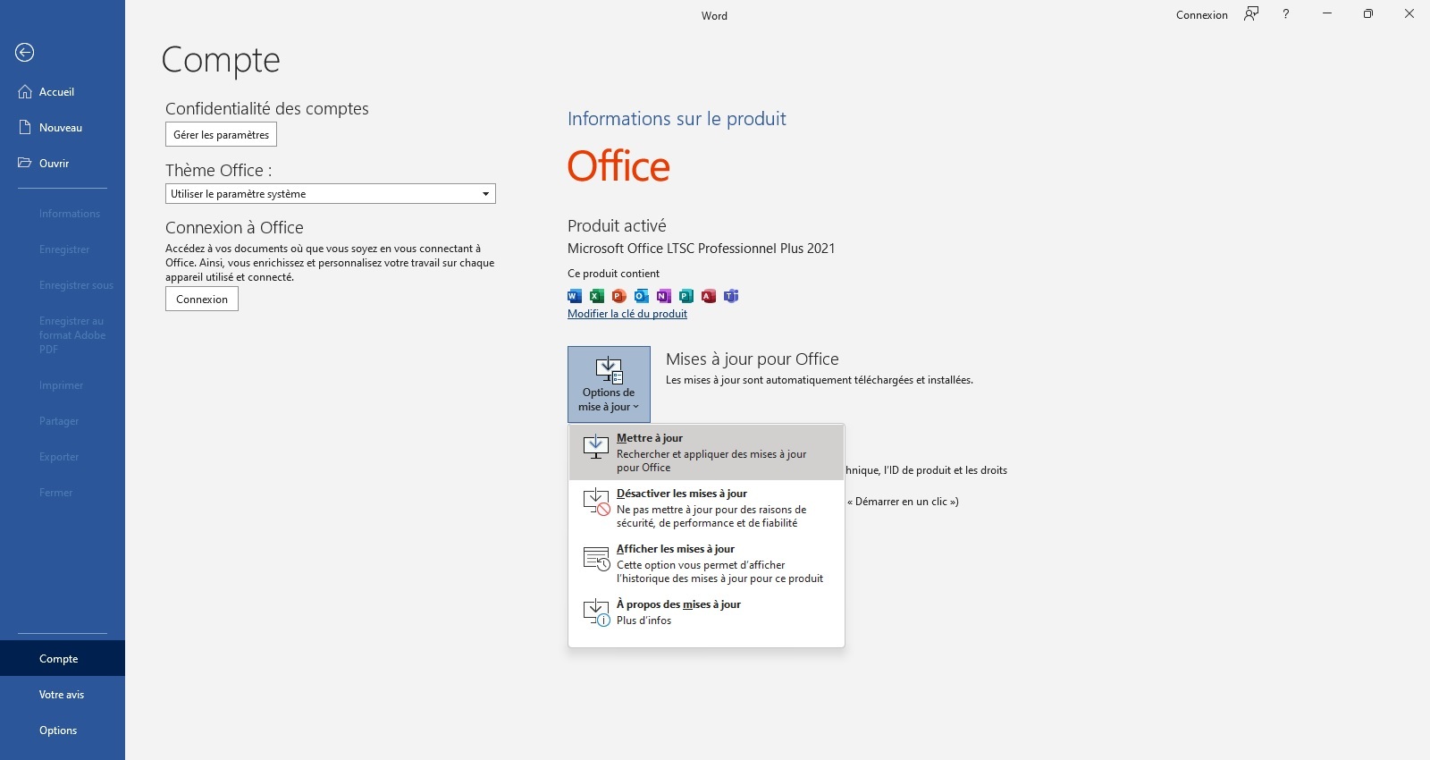Click the Excel app icon
The height and width of the screenshot is (760, 1430).
[597, 296]
